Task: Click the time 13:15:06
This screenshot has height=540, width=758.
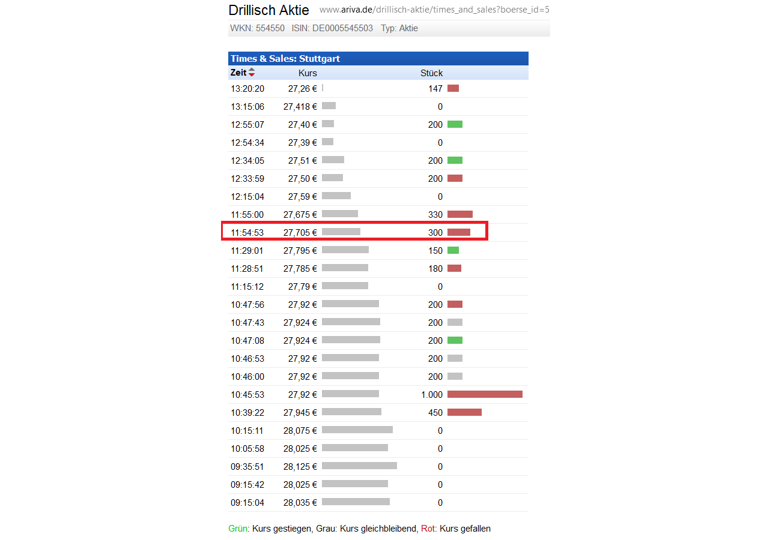Action: pyautogui.click(x=247, y=107)
